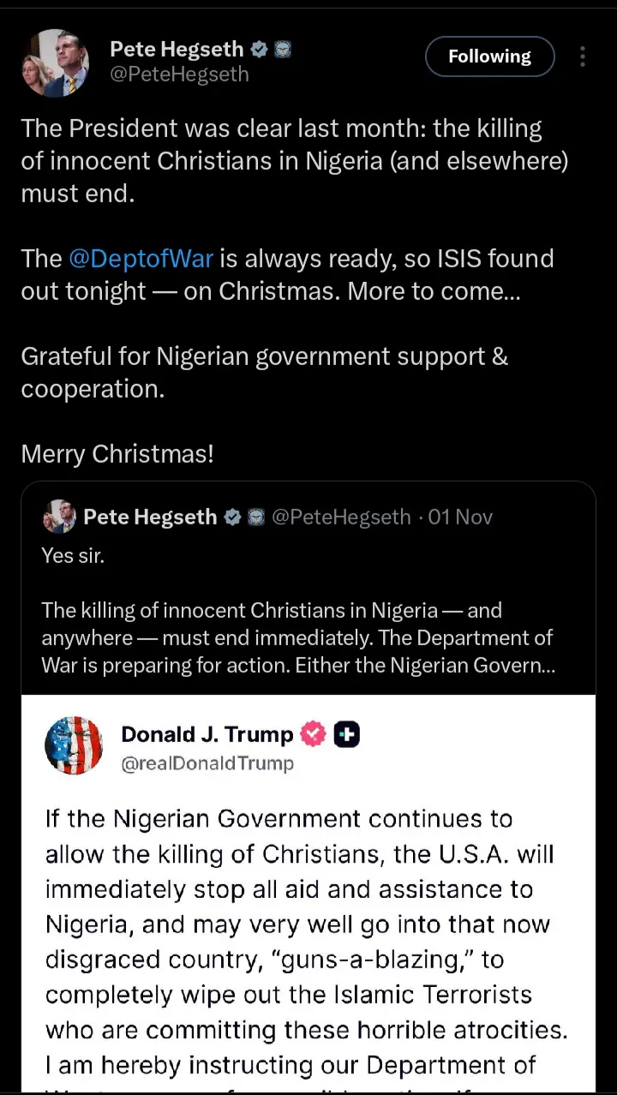This screenshot has height=1095, width=617.
Task: Click the Donald J. Trump name
Action: [207, 734]
